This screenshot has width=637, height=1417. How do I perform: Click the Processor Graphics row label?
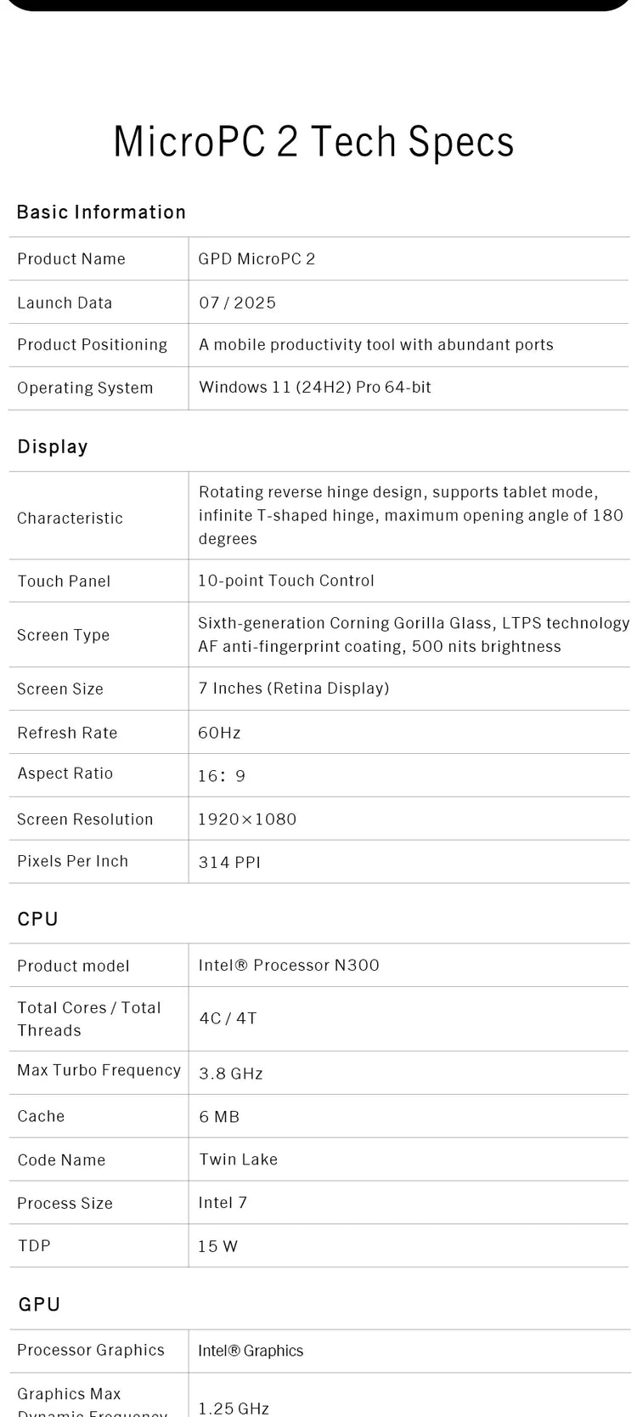(x=91, y=1351)
